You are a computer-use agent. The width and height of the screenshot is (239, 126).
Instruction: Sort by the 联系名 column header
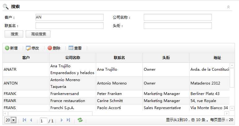point(119,58)
